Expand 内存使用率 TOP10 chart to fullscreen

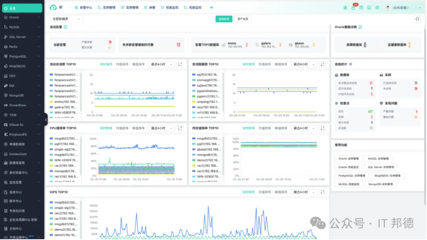(323, 128)
